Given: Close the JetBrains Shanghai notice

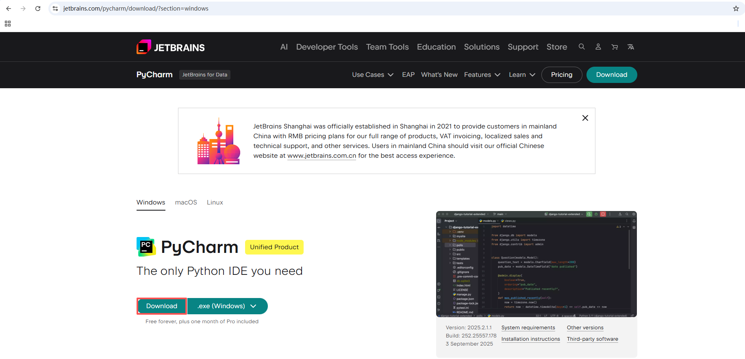Looking at the screenshot, I should 585,118.
